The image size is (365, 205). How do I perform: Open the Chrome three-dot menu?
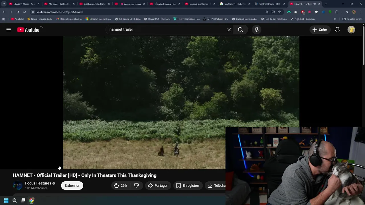tap(361, 12)
